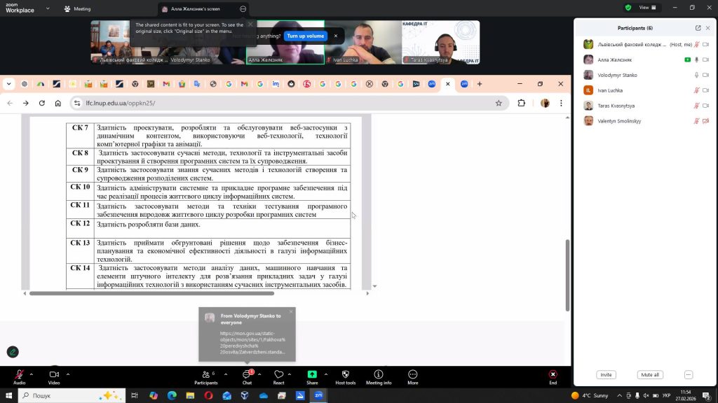Screen dimensions: 718x403
Task: Click the green encryption shield icon
Action: [x=628, y=8]
